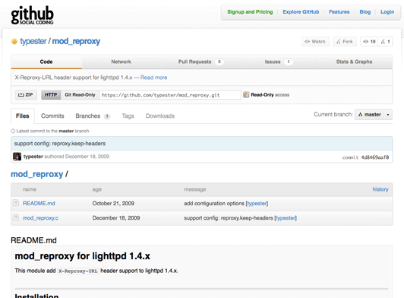
Task: Click the mod_reproxy breadcrumb heading
Action: click(37, 174)
